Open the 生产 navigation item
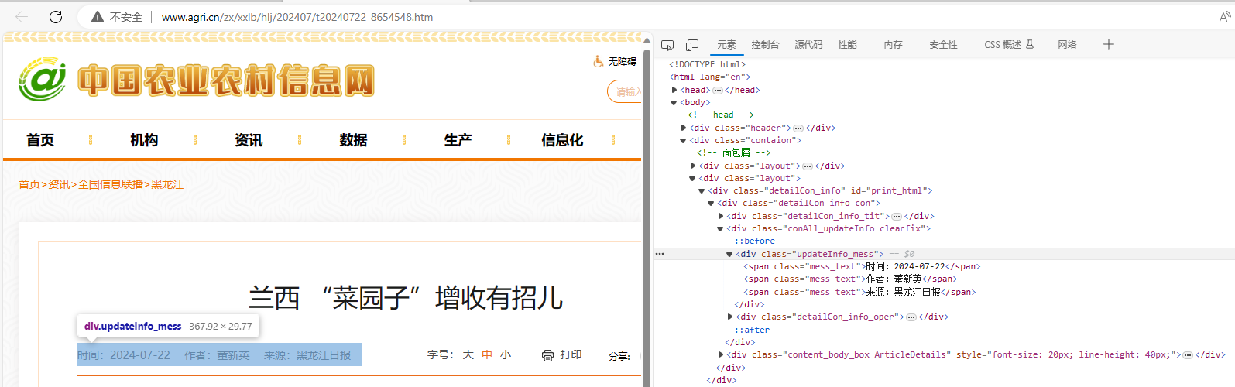1235x387 pixels. [458, 140]
